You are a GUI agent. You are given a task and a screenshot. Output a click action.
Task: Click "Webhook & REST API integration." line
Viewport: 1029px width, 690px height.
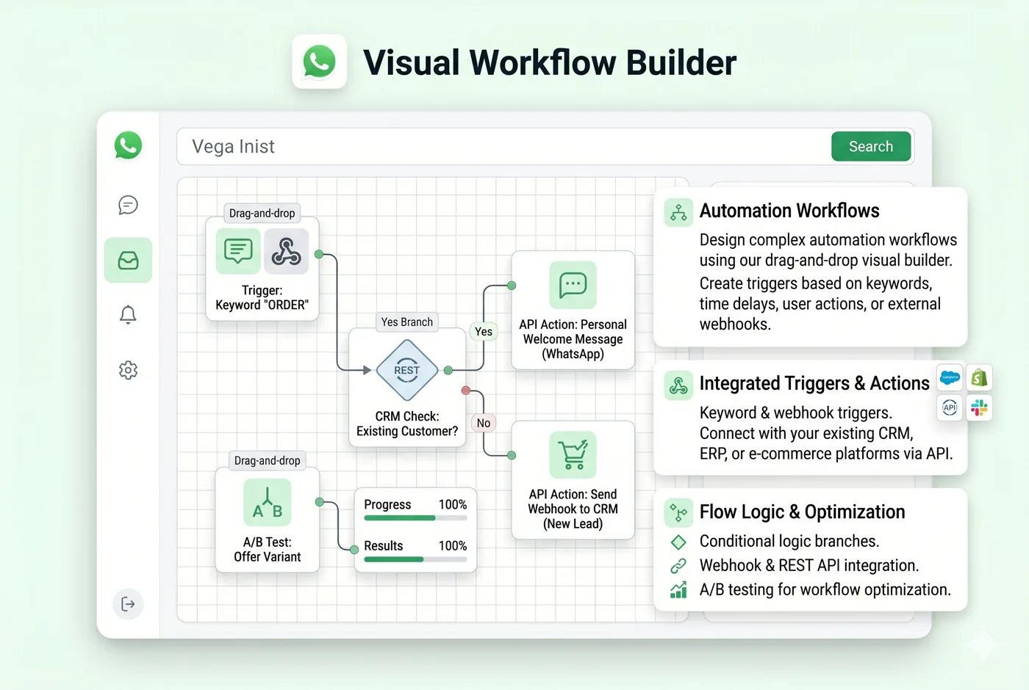pyautogui.click(x=810, y=566)
